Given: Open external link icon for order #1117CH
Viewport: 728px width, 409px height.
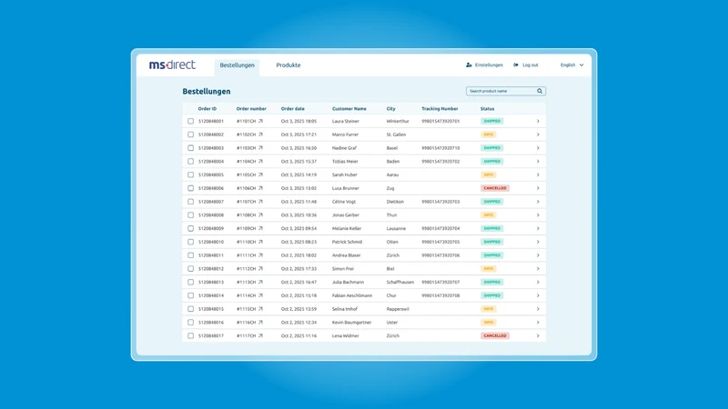Looking at the screenshot, I should [x=260, y=335].
